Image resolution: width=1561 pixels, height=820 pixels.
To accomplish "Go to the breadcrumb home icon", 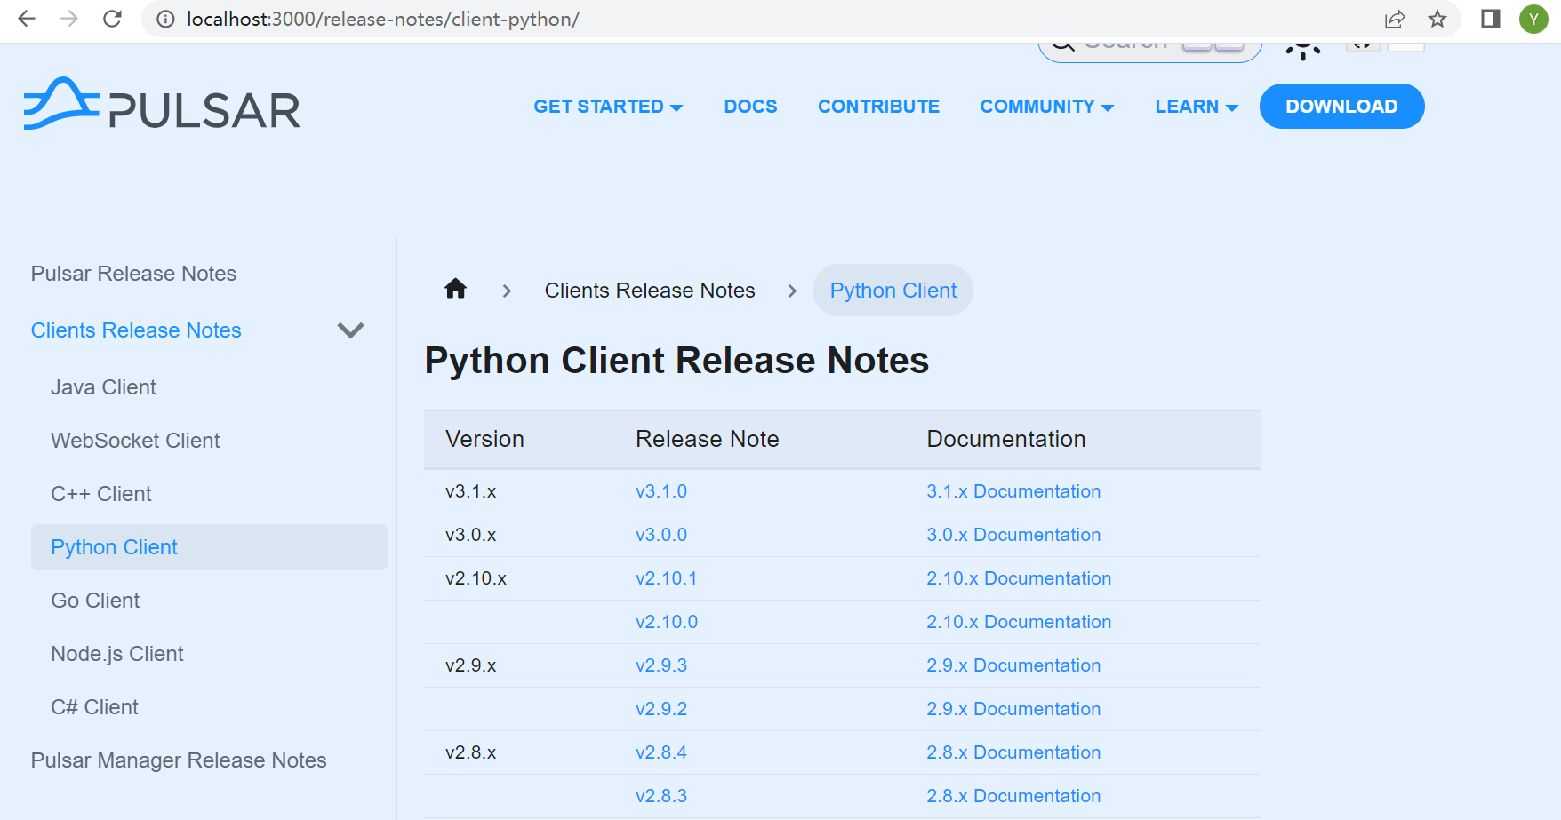I will (x=456, y=289).
